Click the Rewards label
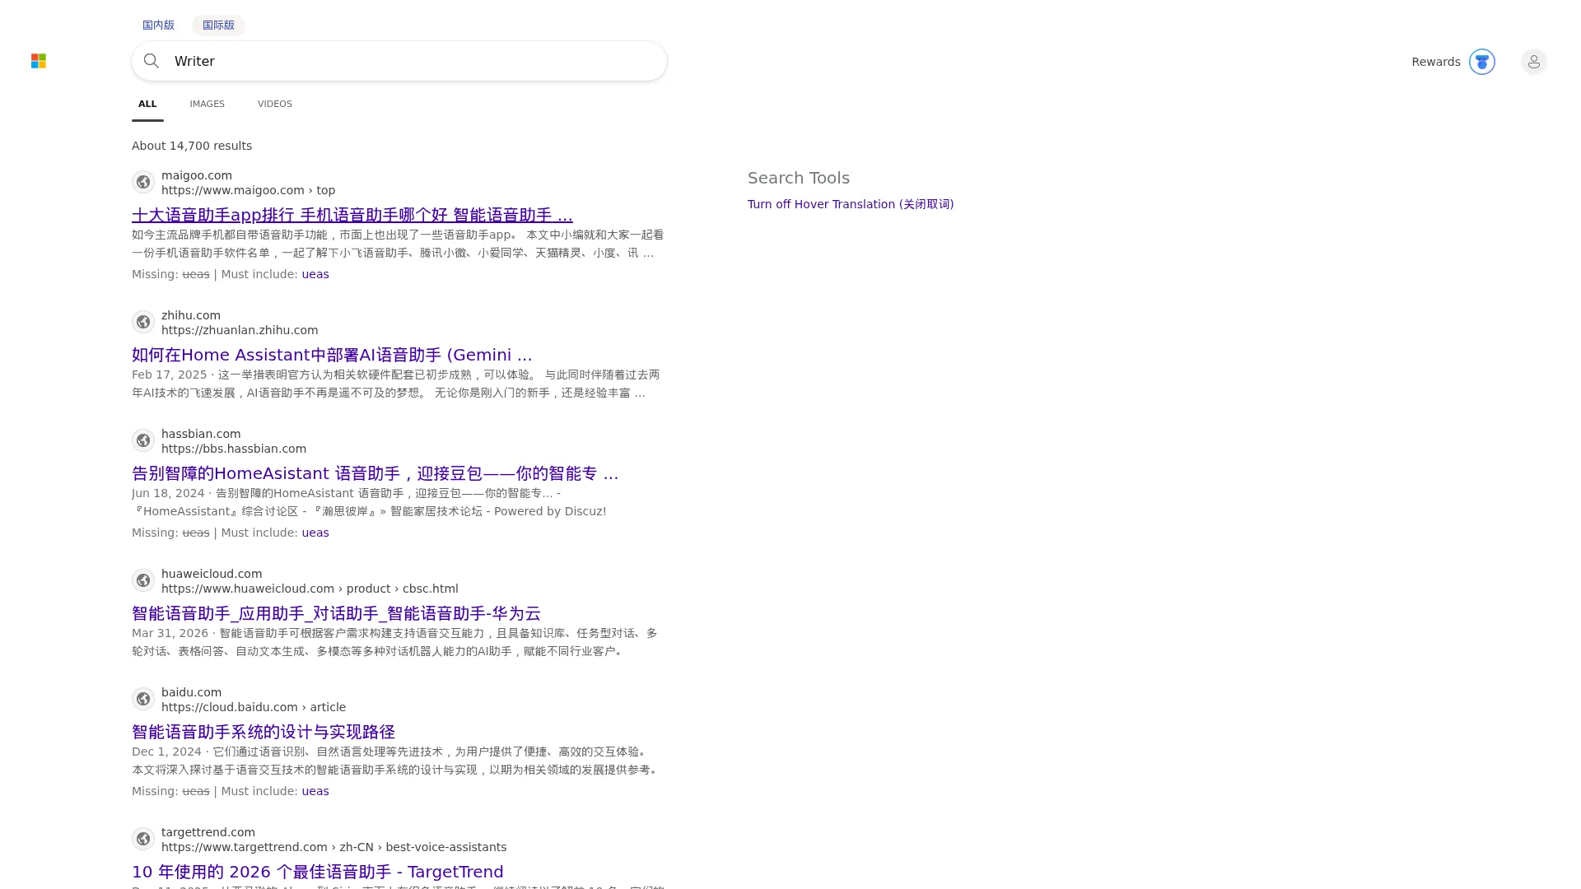The image size is (1581, 889). pyautogui.click(x=1435, y=62)
